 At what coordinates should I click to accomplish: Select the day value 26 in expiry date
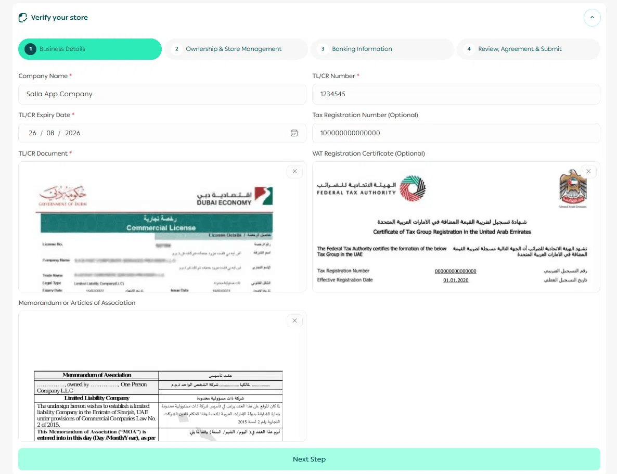(x=32, y=133)
